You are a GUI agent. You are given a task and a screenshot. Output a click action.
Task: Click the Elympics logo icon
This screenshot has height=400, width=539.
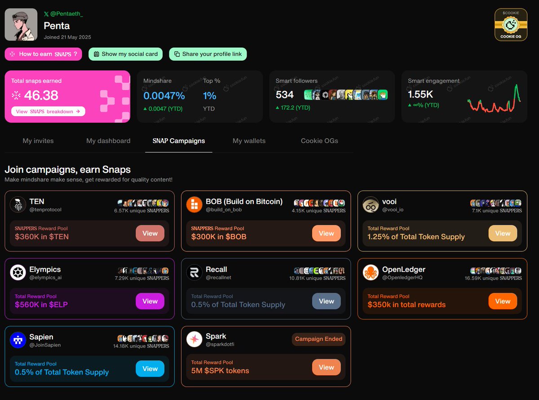(x=18, y=273)
